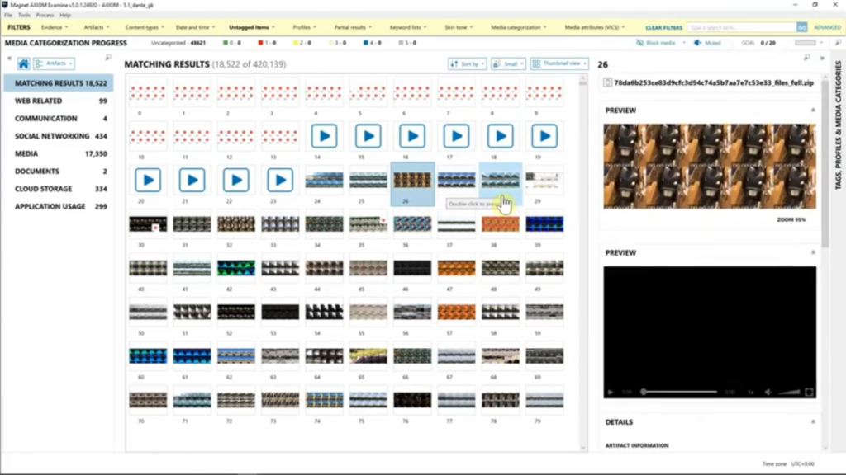Toggle the Muted audio setting
Viewport: 846px width, 475px height.
707,41
